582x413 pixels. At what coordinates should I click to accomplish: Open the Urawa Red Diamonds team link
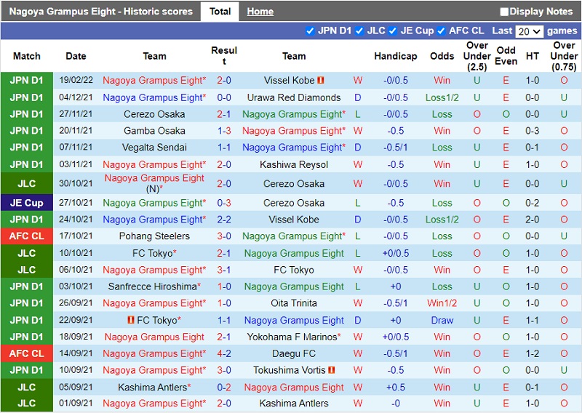click(294, 97)
